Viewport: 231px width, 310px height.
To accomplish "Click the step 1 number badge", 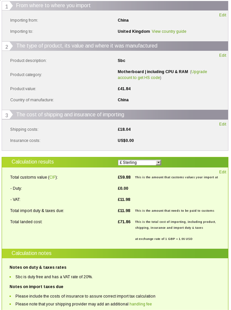I will point(7,7).
